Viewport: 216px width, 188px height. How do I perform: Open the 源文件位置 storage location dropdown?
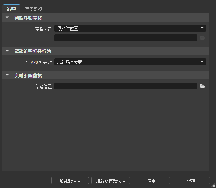pos(130,28)
